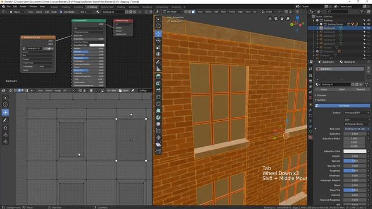Click the Assign material button

pos(324,89)
